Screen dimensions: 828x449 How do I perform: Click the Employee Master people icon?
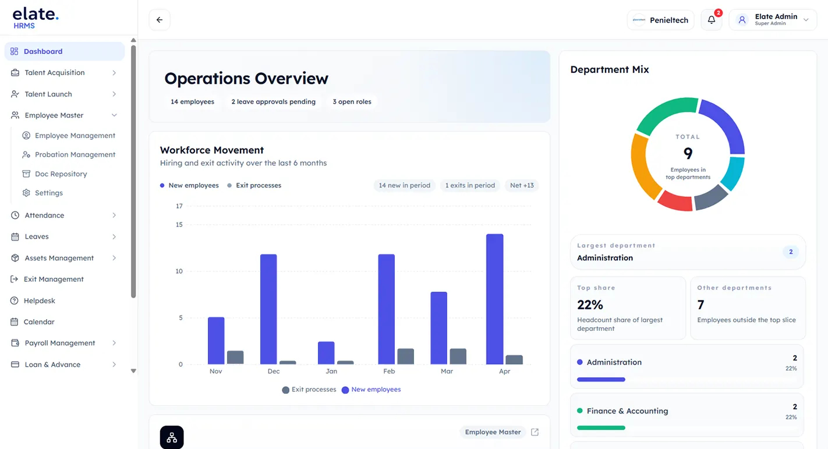coord(15,115)
